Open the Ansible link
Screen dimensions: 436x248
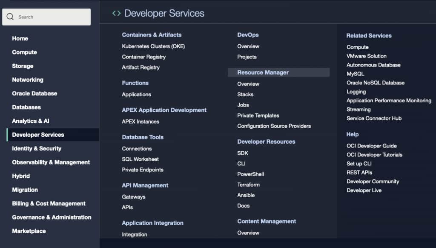(246, 196)
